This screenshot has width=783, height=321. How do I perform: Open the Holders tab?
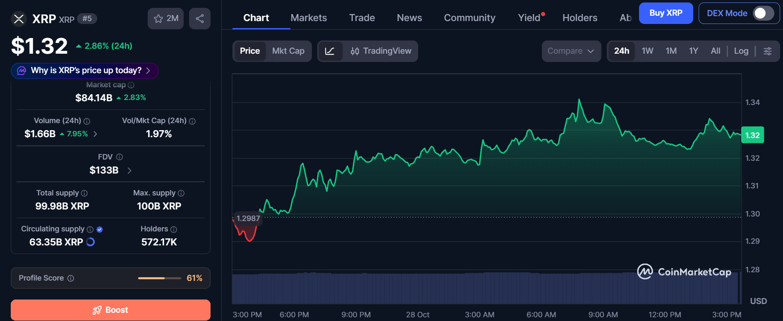click(580, 18)
